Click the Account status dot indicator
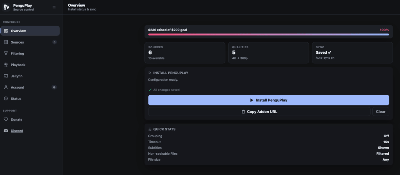Screen dimensions: 400x175 (54, 87)
